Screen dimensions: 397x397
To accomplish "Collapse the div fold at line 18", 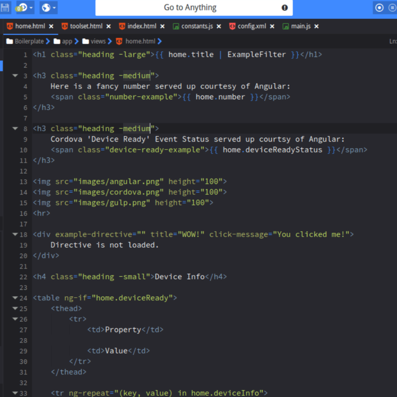I will tap(15, 235).
